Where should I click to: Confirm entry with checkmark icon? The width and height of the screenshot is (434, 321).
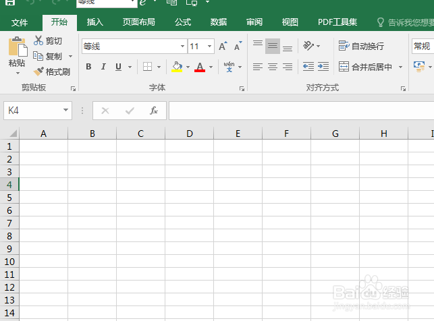[x=130, y=111]
